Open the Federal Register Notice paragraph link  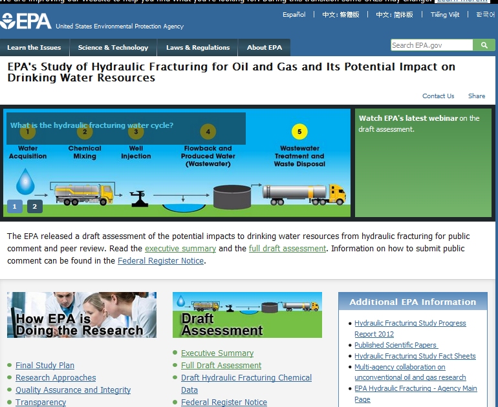pos(160,261)
